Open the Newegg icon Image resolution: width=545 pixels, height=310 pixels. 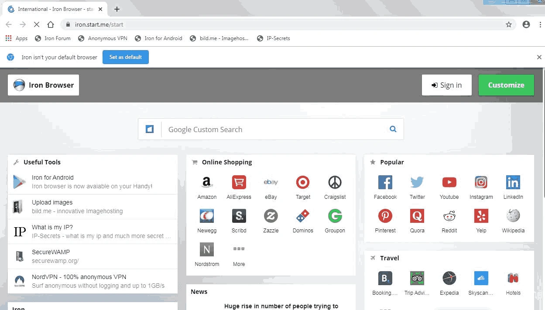tap(207, 216)
